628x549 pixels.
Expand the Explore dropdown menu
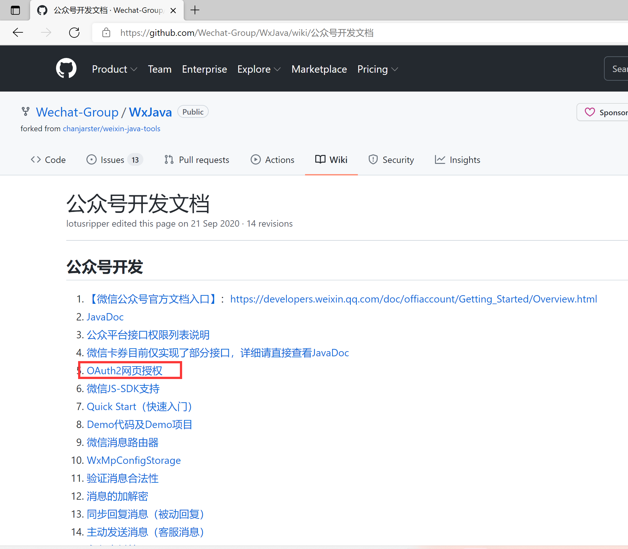pyautogui.click(x=259, y=69)
